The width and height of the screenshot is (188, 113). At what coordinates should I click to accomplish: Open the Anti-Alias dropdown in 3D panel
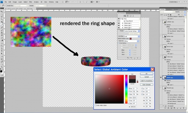click(x=132, y=36)
